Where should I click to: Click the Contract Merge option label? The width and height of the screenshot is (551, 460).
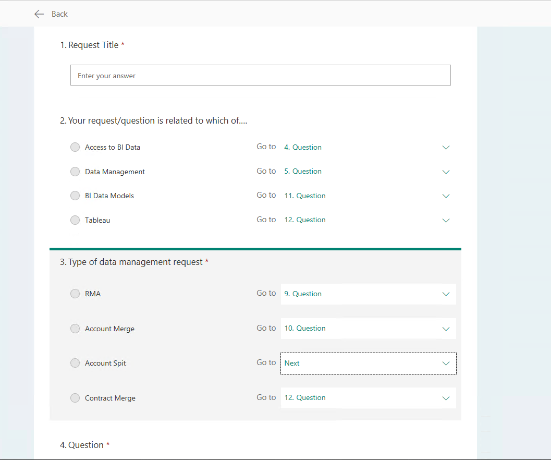coord(110,398)
